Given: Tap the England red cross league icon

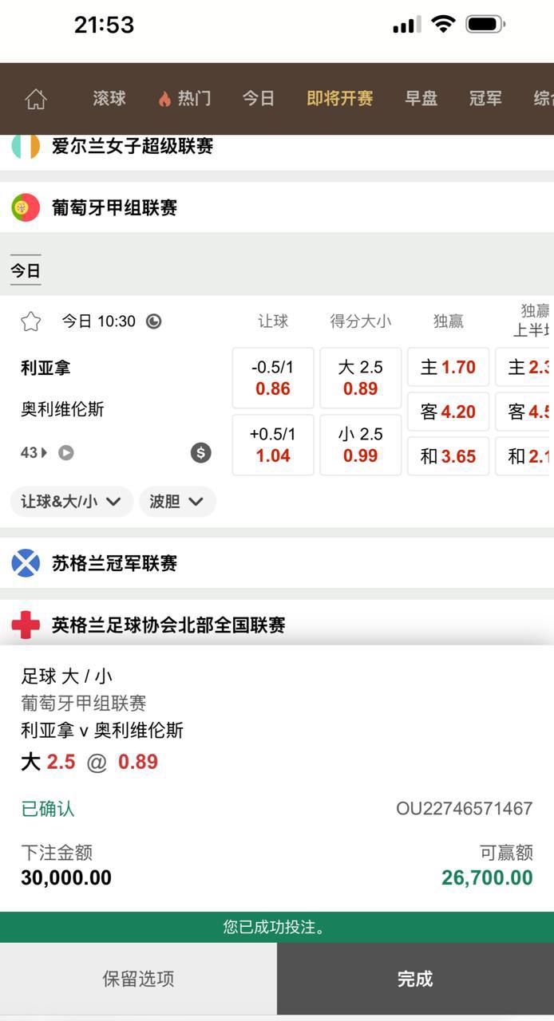Looking at the screenshot, I should [x=26, y=625].
